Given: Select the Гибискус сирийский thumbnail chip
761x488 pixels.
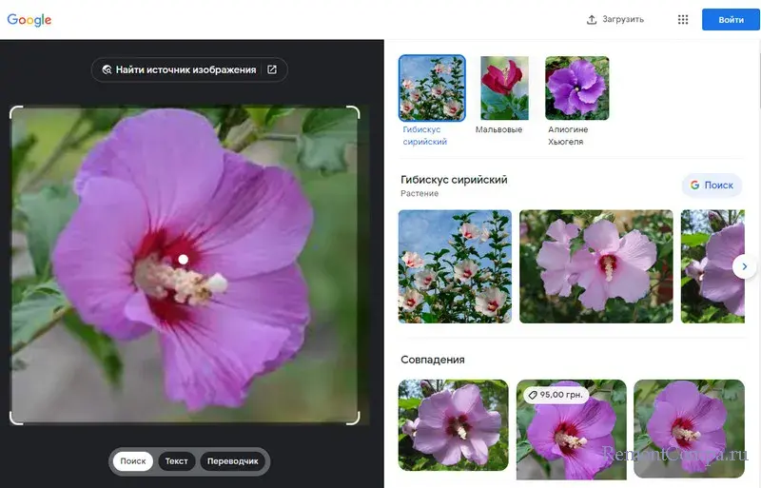Looking at the screenshot, I should tap(432, 88).
